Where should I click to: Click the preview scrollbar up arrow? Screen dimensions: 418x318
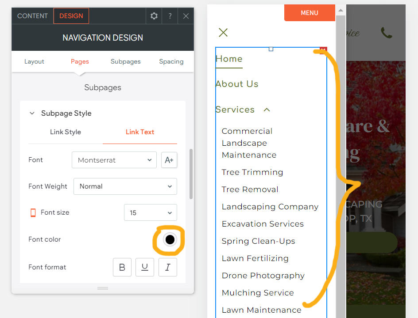coord(341,10)
